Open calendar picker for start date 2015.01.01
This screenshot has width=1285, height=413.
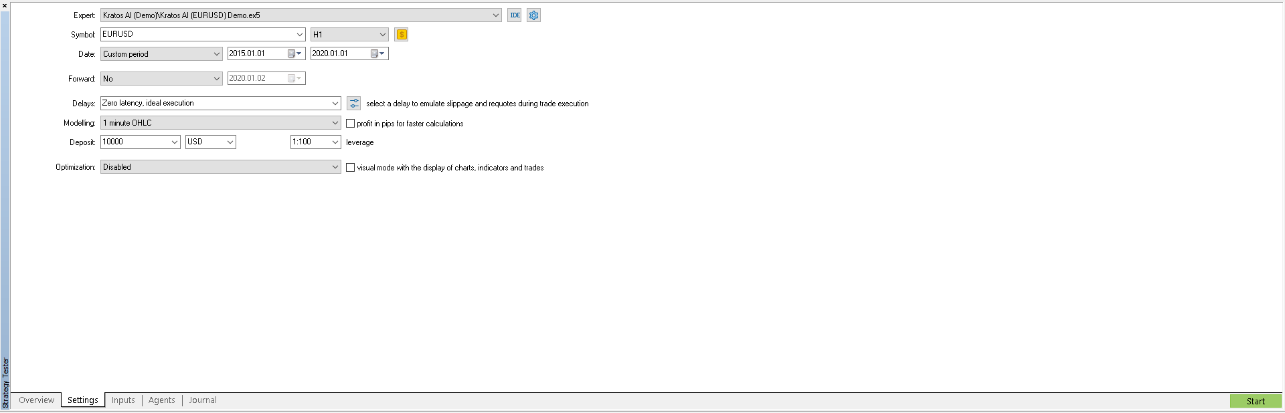pos(294,53)
